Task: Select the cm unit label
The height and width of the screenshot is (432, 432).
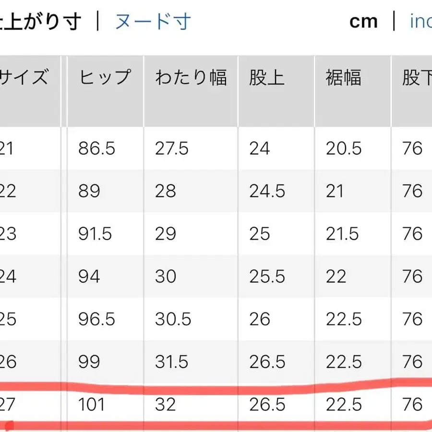Action: pyautogui.click(x=363, y=21)
